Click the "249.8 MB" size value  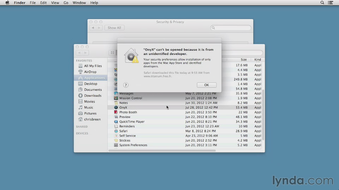point(240,79)
